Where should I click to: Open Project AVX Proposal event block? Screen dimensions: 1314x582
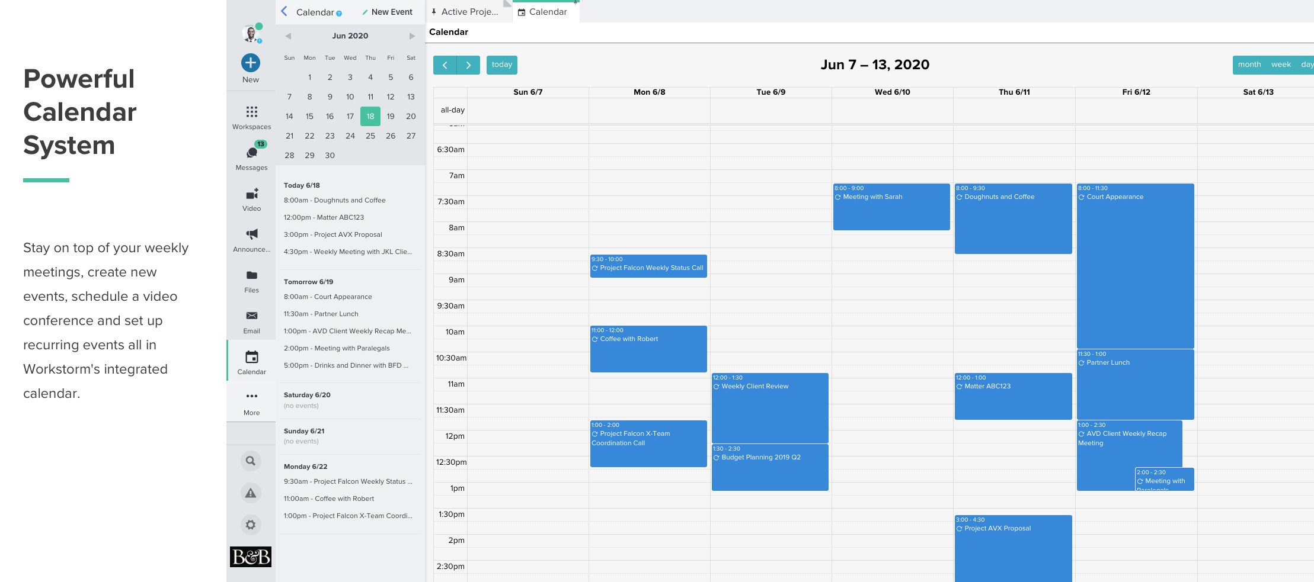click(x=1013, y=548)
